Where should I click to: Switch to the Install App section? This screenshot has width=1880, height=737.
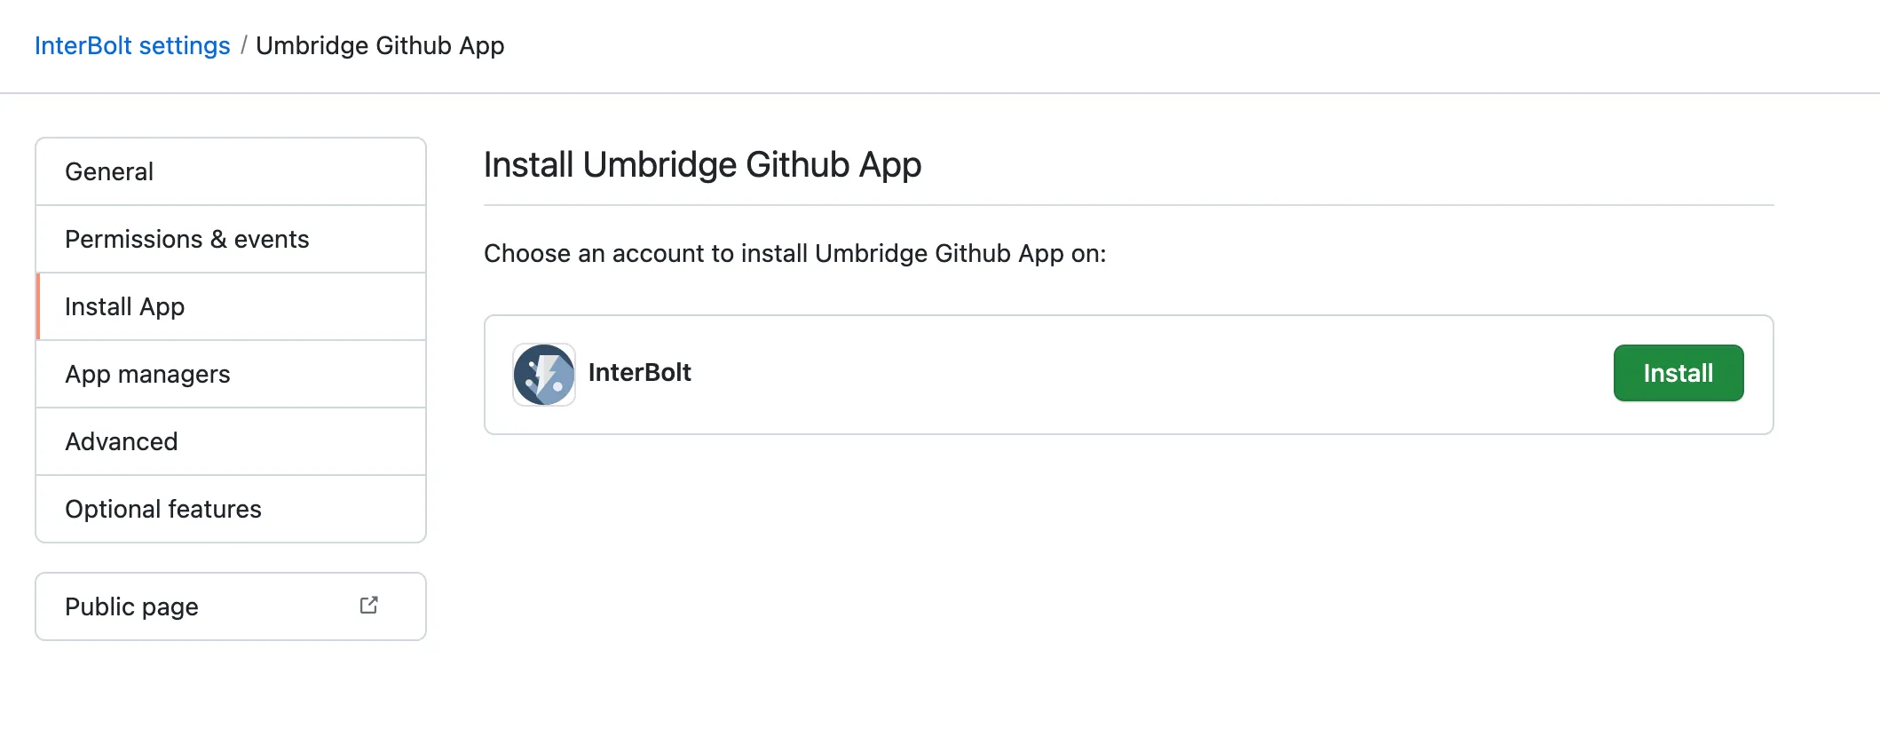(x=124, y=306)
